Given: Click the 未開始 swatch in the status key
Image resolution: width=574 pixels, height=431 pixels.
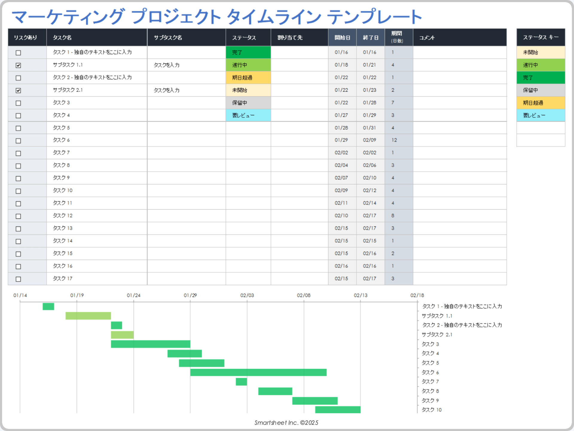Looking at the screenshot, I should pyautogui.click(x=541, y=52).
